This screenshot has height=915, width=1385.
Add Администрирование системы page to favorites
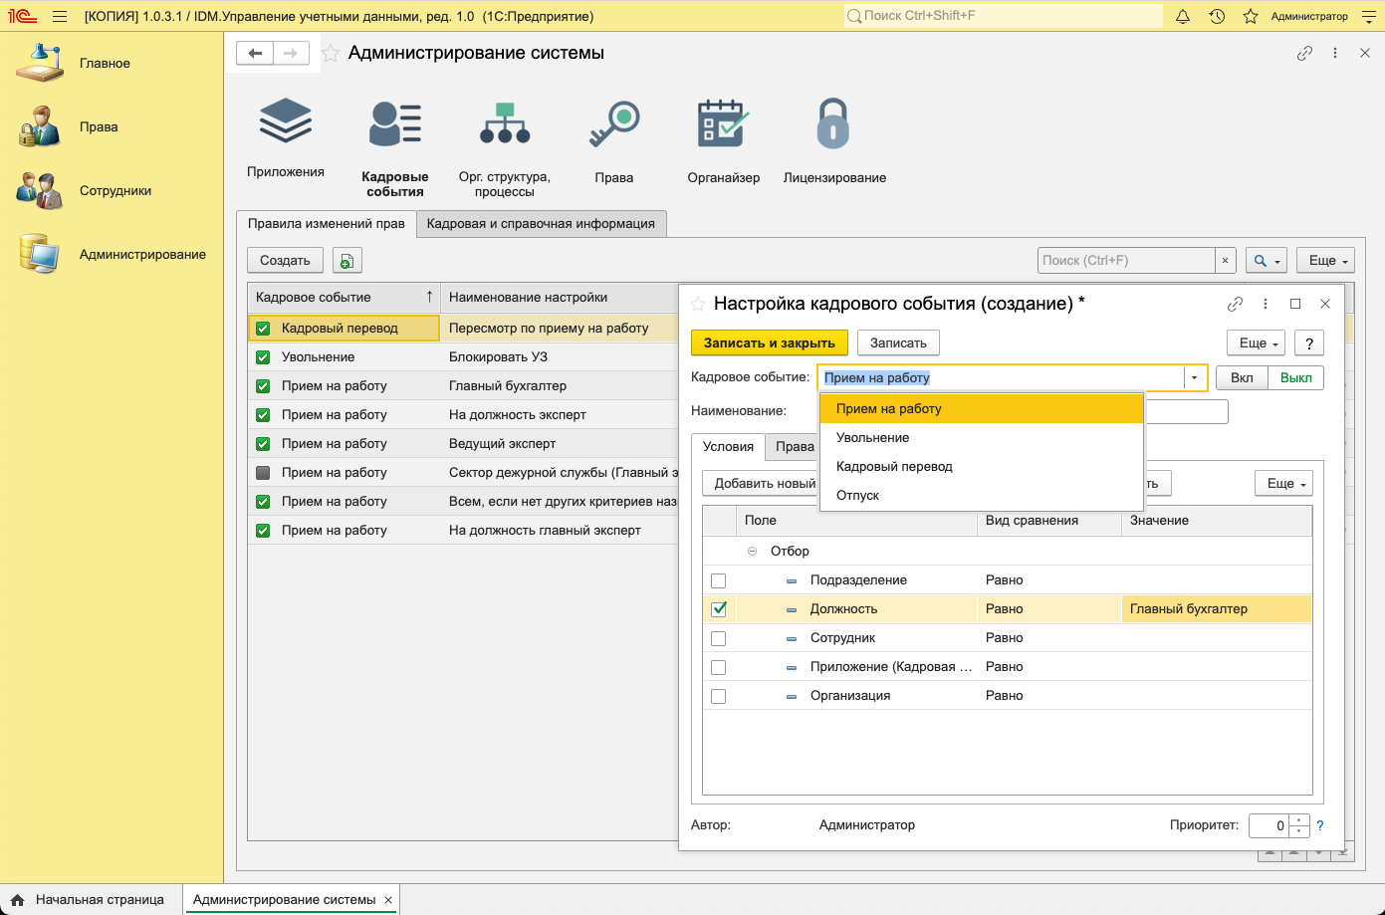(x=331, y=54)
